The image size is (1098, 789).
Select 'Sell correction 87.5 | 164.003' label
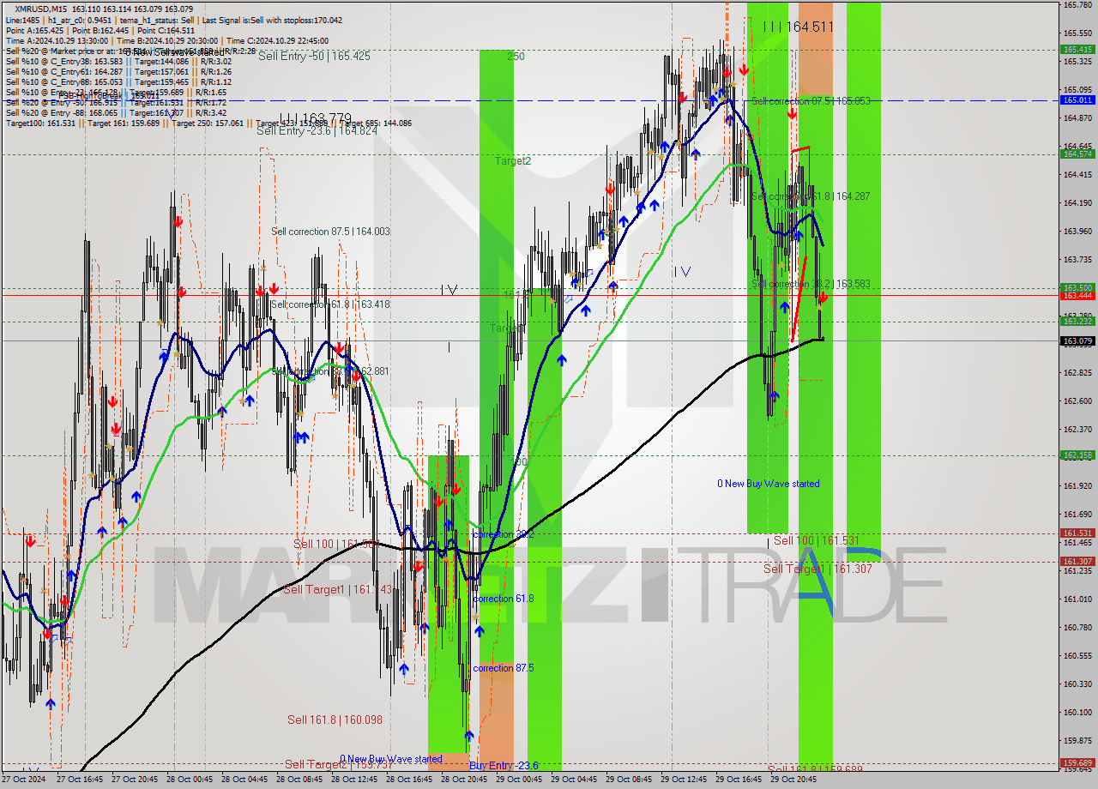(330, 232)
